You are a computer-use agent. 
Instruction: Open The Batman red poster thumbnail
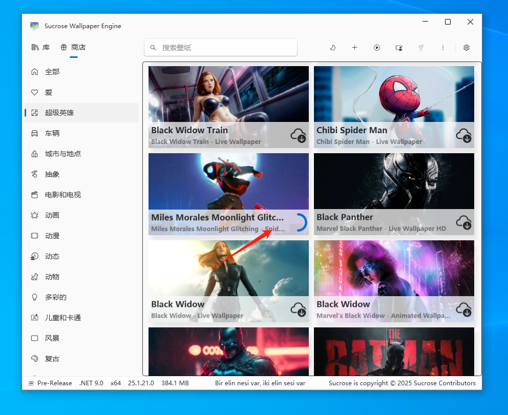click(394, 351)
